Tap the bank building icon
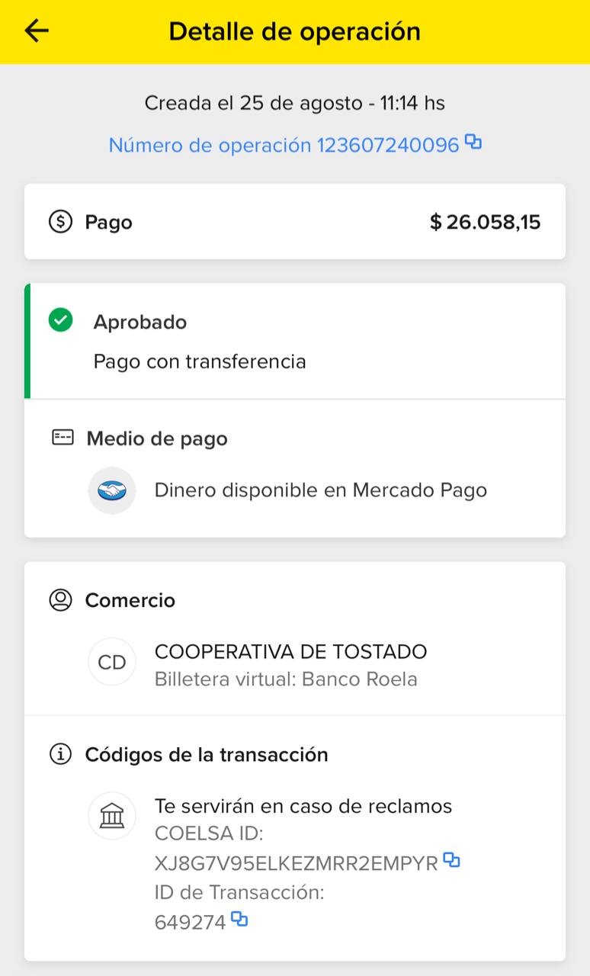The image size is (590, 976). (112, 816)
